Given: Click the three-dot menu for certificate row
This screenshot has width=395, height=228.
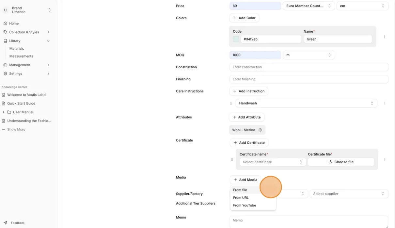Looking at the screenshot, I should click(384, 159).
